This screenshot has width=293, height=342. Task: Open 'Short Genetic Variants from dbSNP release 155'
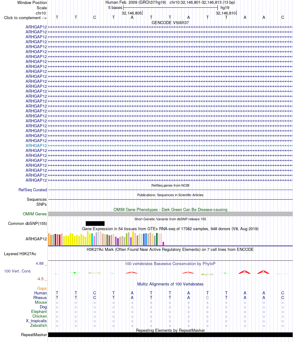click(x=170, y=219)
